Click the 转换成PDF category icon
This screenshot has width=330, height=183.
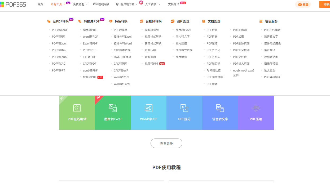click(80, 21)
